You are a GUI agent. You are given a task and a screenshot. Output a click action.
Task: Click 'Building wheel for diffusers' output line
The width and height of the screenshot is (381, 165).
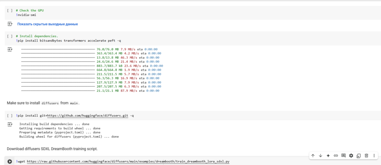pyautogui.click(x=69, y=137)
